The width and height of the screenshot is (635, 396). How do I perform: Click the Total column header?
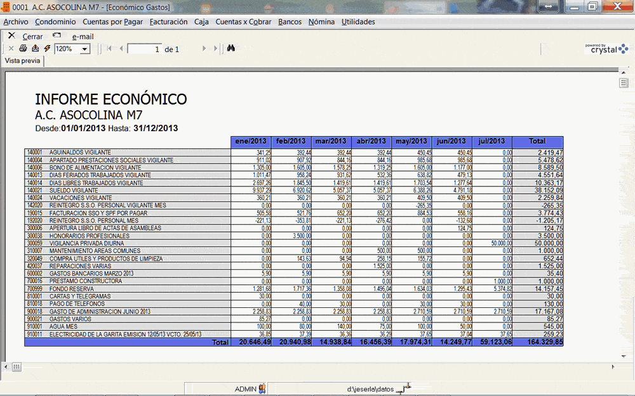click(x=537, y=141)
